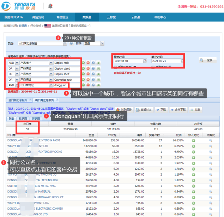Translate the Cosmetics rack keyword (英 icon)
This screenshot has width=224, height=217.
tap(98, 79)
